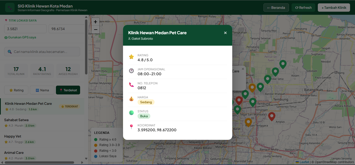The image size is (355, 165).
Task: Click the star icon on Happy Vet row
Action: point(7,142)
